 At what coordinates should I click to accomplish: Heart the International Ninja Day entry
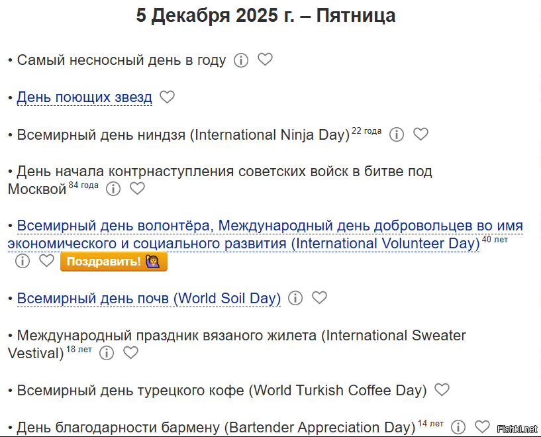[420, 134]
